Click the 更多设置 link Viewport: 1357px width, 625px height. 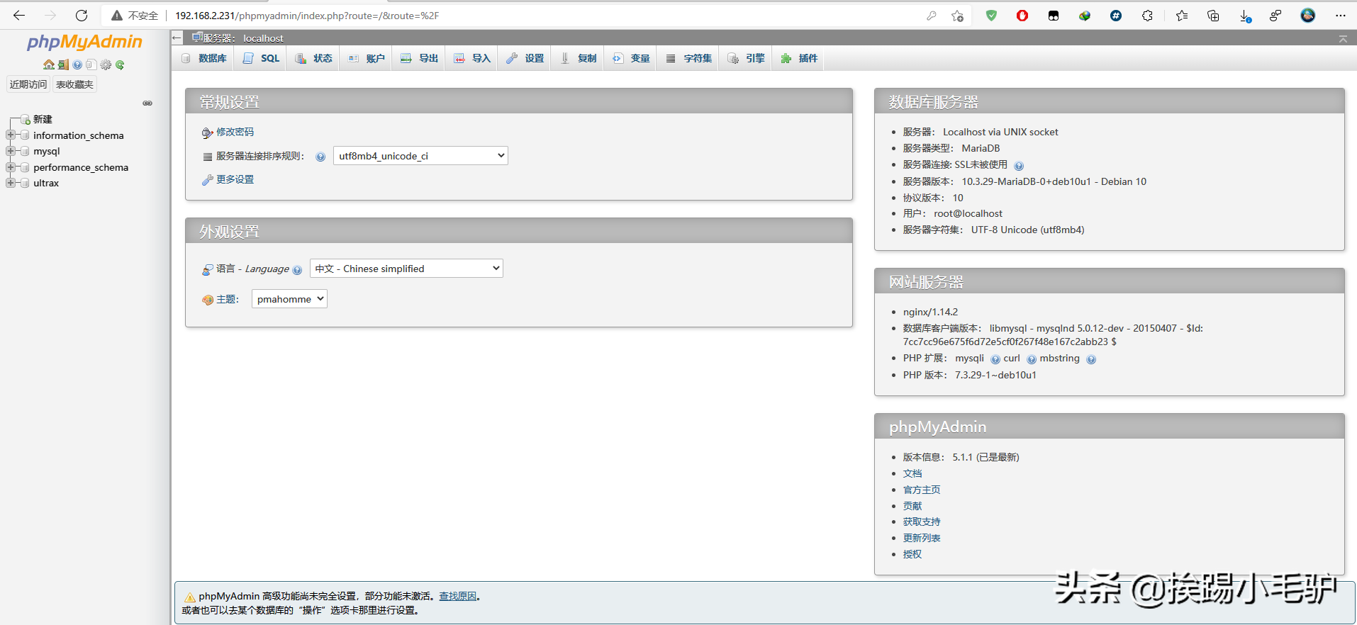tap(235, 179)
